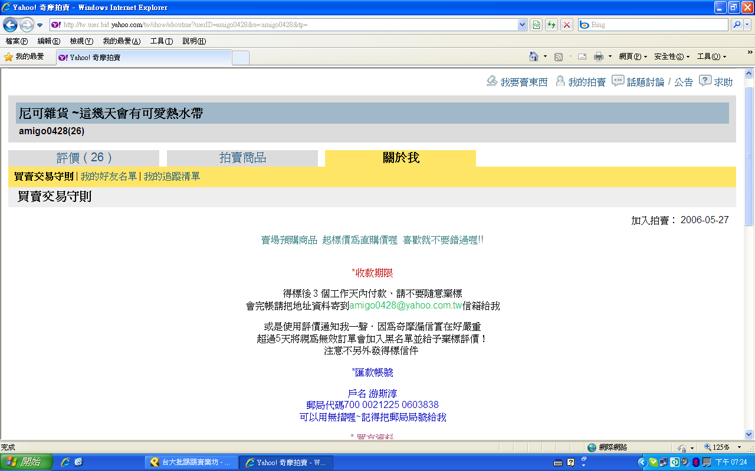Switch to the 拍賣商品 tab
This screenshot has width=755, height=471.
[242, 158]
